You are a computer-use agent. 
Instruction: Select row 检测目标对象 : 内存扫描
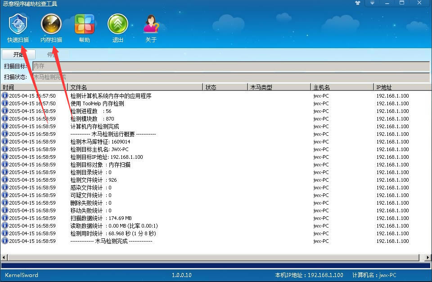216,165
